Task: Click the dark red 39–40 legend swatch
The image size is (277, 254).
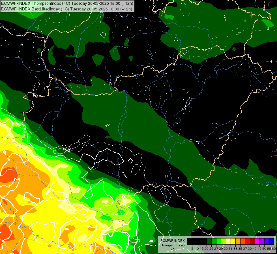Action: (x=252, y=241)
